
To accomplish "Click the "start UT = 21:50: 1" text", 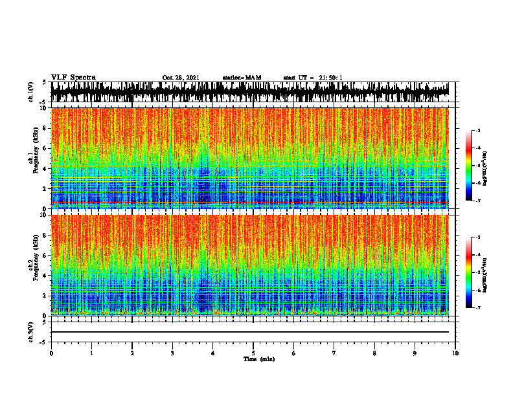I will pyautogui.click(x=313, y=78).
